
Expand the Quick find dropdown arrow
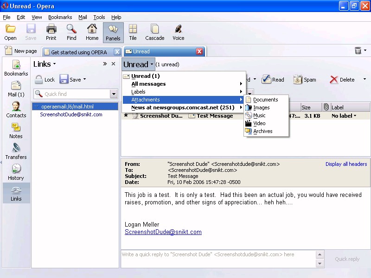[x=114, y=94]
